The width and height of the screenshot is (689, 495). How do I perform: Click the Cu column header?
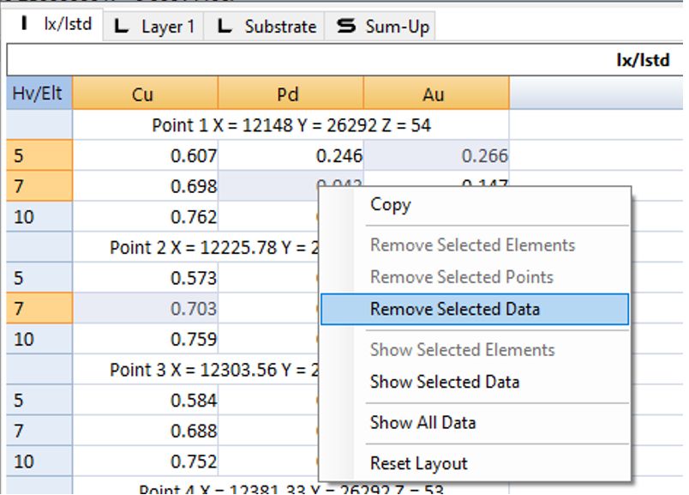tap(144, 94)
